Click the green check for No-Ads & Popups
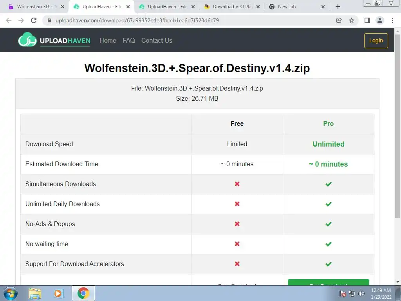401x301 pixels. [329, 224]
